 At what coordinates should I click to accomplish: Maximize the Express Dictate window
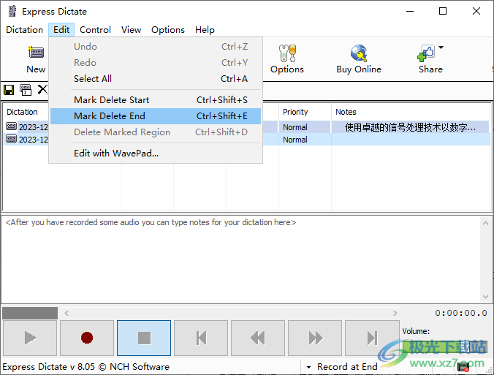click(x=443, y=12)
